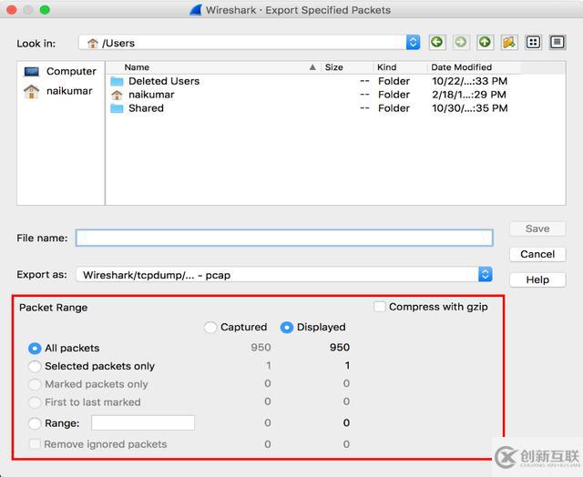583x477 pixels.
Task: Create a new folder using folder icon
Action: 509,42
